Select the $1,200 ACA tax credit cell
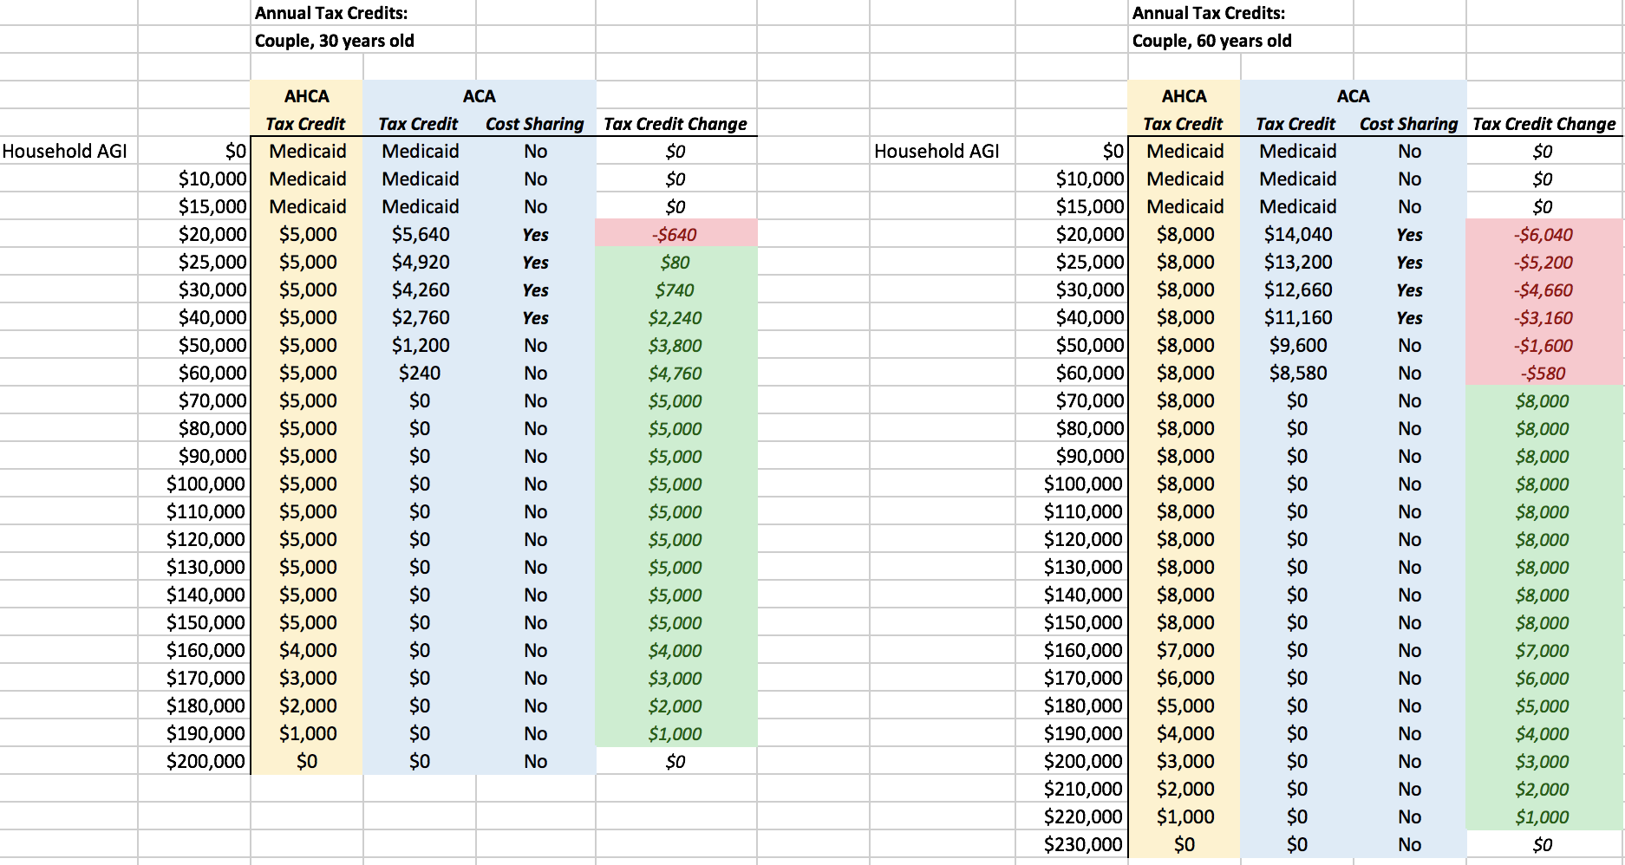Image resolution: width=1625 pixels, height=865 pixels. 420,346
